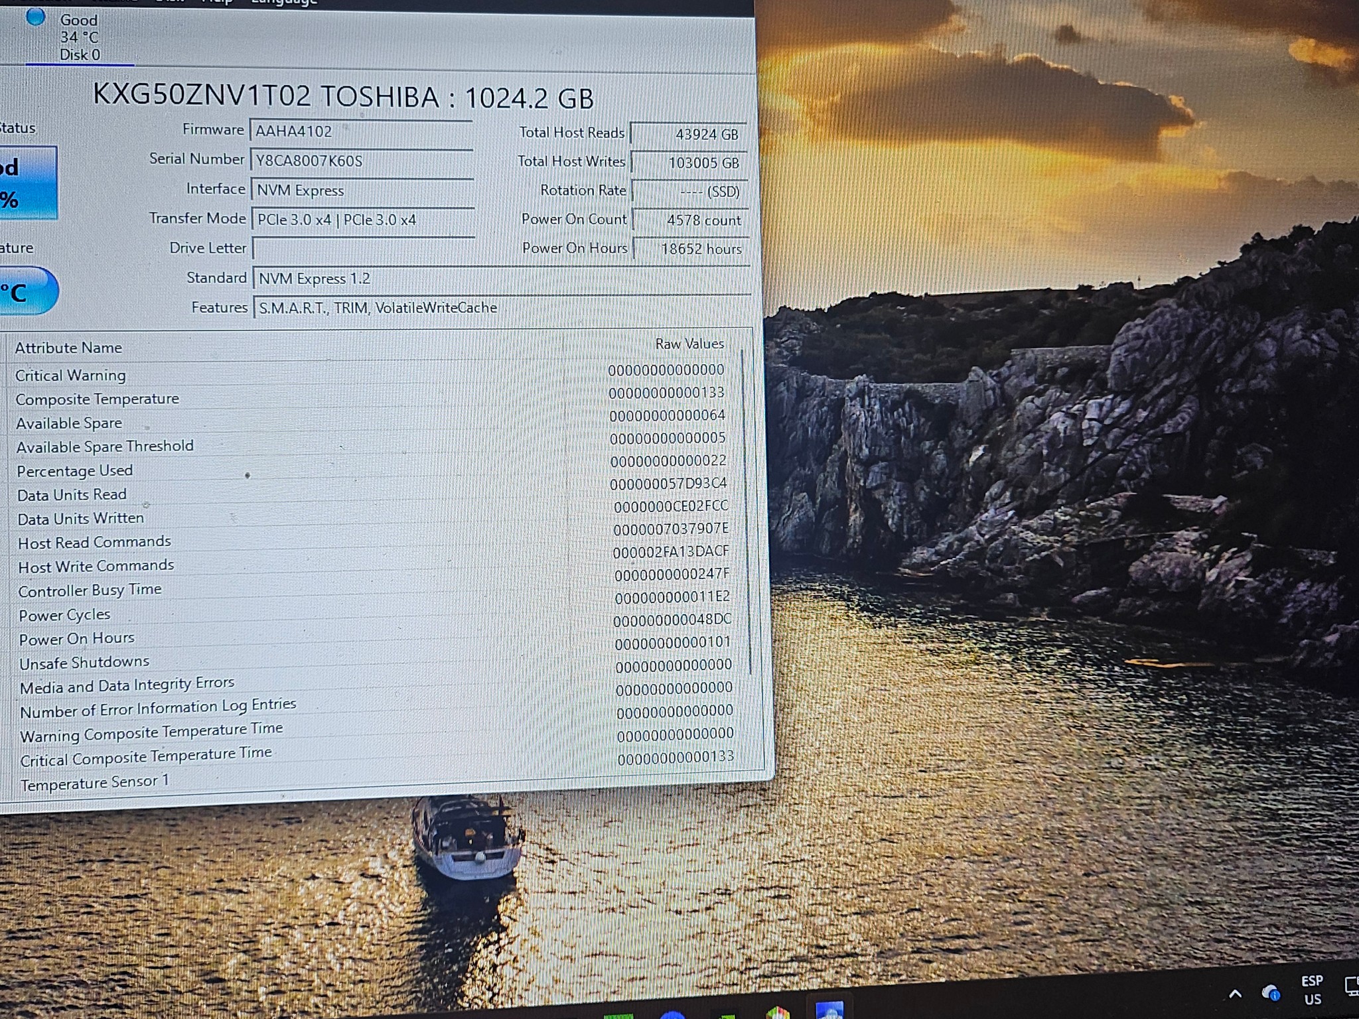The width and height of the screenshot is (1359, 1019).
Task: Click the Power On Hours value box
Action: (691, 249)
